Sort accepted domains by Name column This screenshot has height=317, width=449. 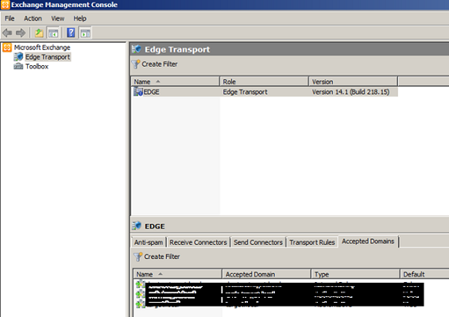tap(177, 274)
